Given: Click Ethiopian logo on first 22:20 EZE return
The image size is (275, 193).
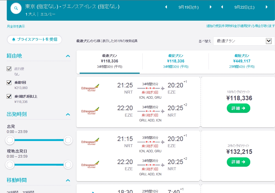Looking at the screenshot, I should pos(90,111).
